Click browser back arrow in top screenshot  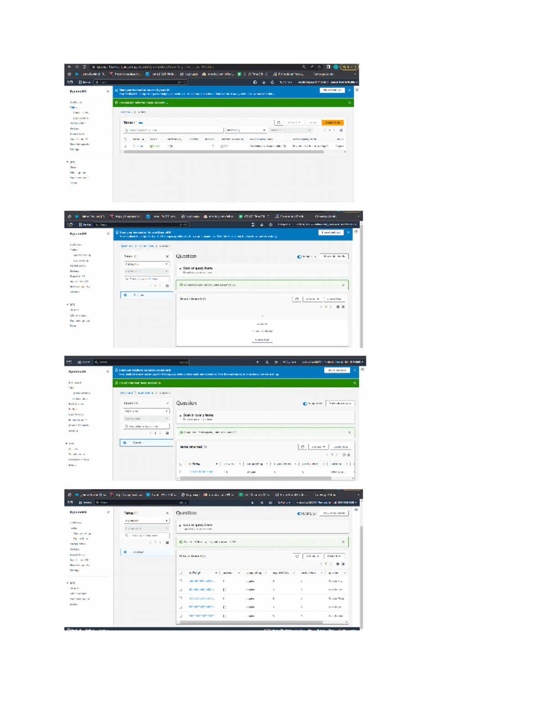point(69,67)
